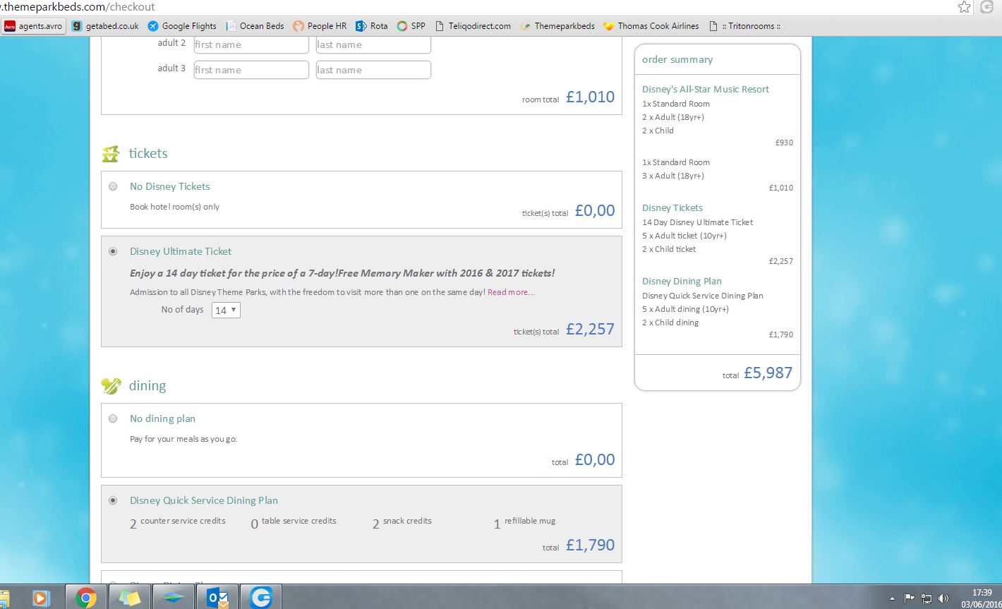
Task: Click the dining section heading
Action: pyautogui.click(x=147, y=385)
